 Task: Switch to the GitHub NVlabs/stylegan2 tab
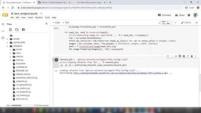(x=54, y=3)
